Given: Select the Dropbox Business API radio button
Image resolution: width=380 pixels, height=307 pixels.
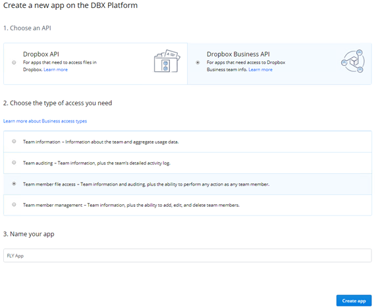Looking at the screenshot, I should pyautogui.click(x=198, y=63).
